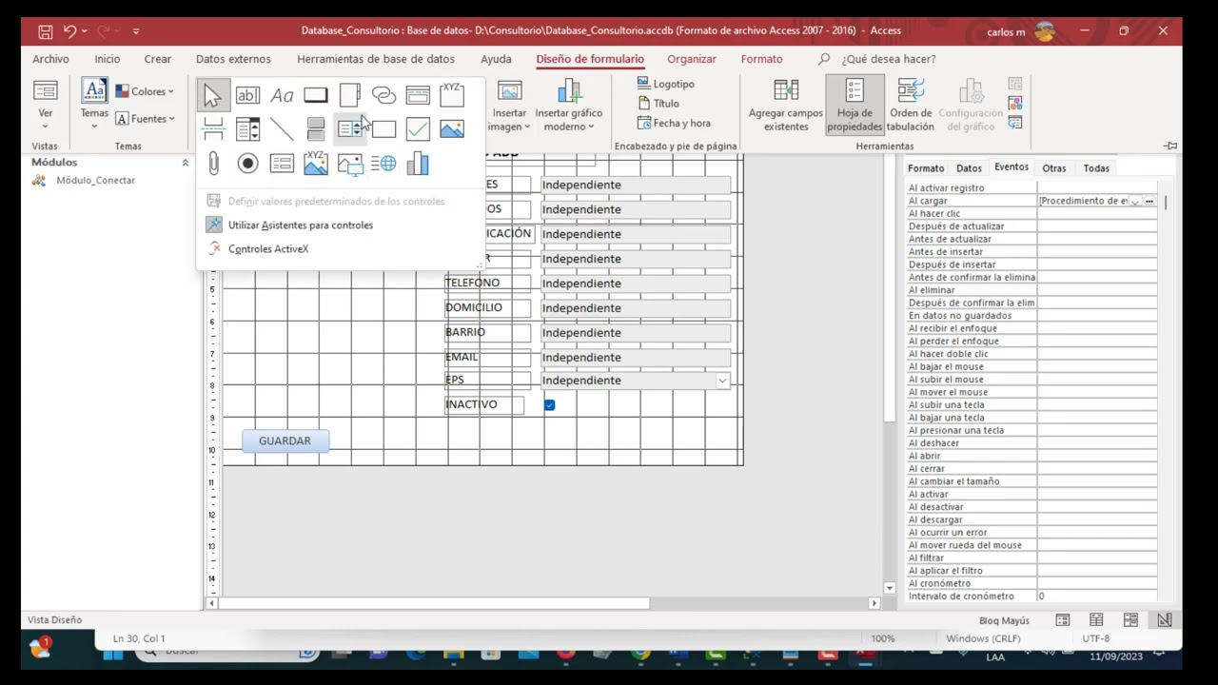Click Agregar campos existentes
The image size is (1218, 685).
[x=786, y=106]
